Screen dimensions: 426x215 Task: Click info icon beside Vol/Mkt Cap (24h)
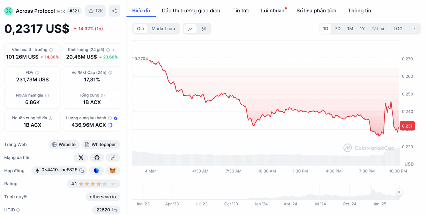click(x=110, y=73)
